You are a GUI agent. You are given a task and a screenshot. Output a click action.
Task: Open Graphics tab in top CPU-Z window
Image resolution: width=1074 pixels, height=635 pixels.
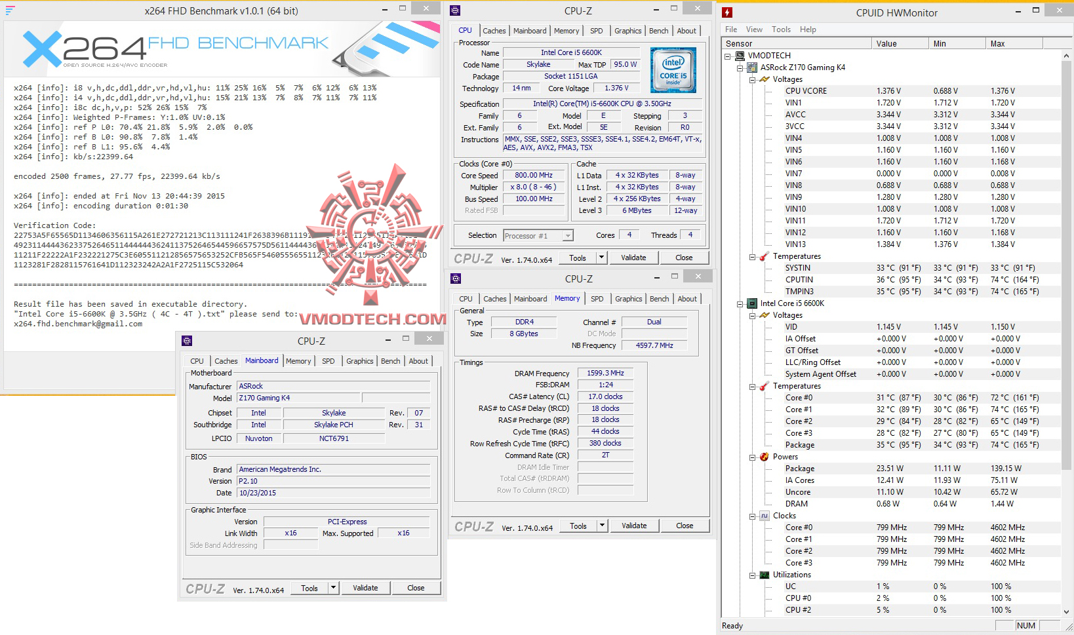tap(627, 31)
